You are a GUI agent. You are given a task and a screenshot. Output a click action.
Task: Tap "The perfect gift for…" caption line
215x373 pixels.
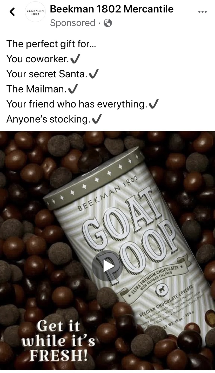pyautogui.click(x=51, y=44)
